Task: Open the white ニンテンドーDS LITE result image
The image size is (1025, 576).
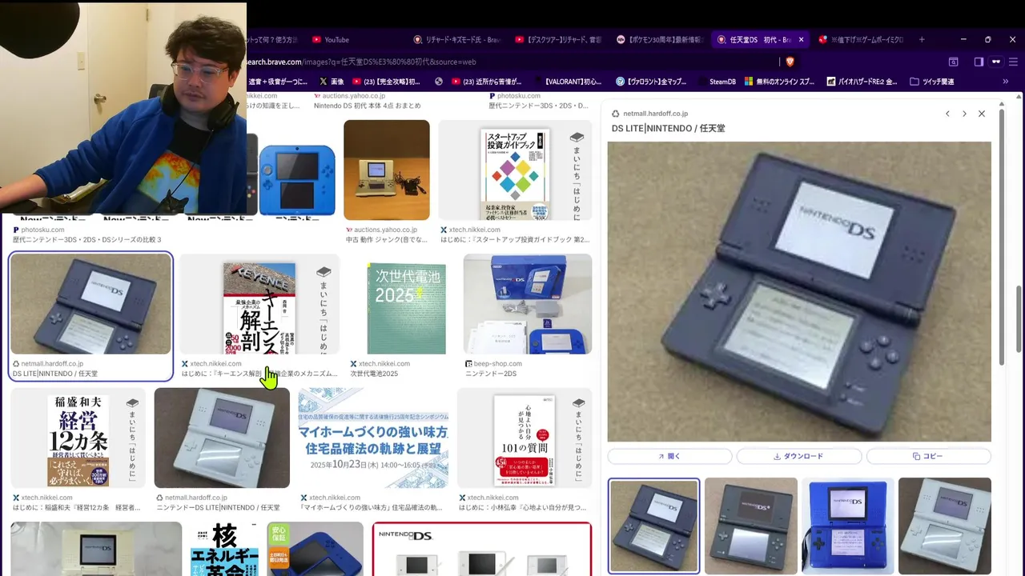Action: click(x=222, y=438)
